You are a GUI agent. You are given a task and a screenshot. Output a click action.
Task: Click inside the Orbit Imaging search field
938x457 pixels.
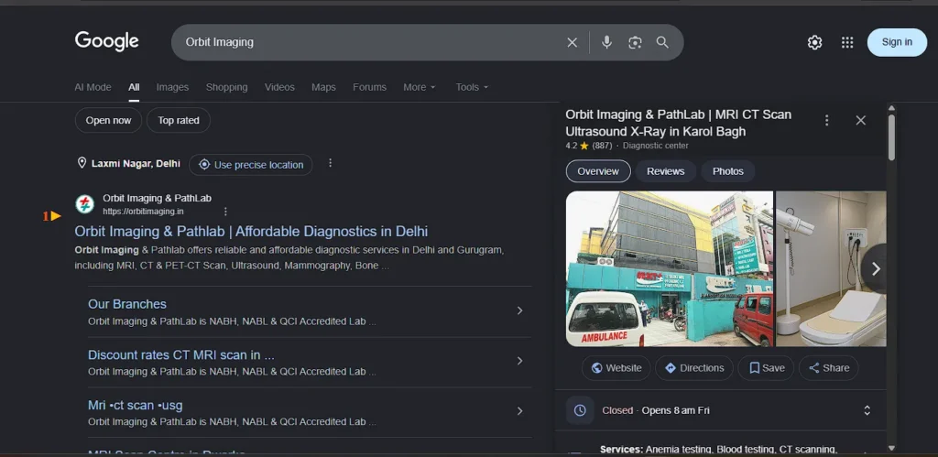371,42
